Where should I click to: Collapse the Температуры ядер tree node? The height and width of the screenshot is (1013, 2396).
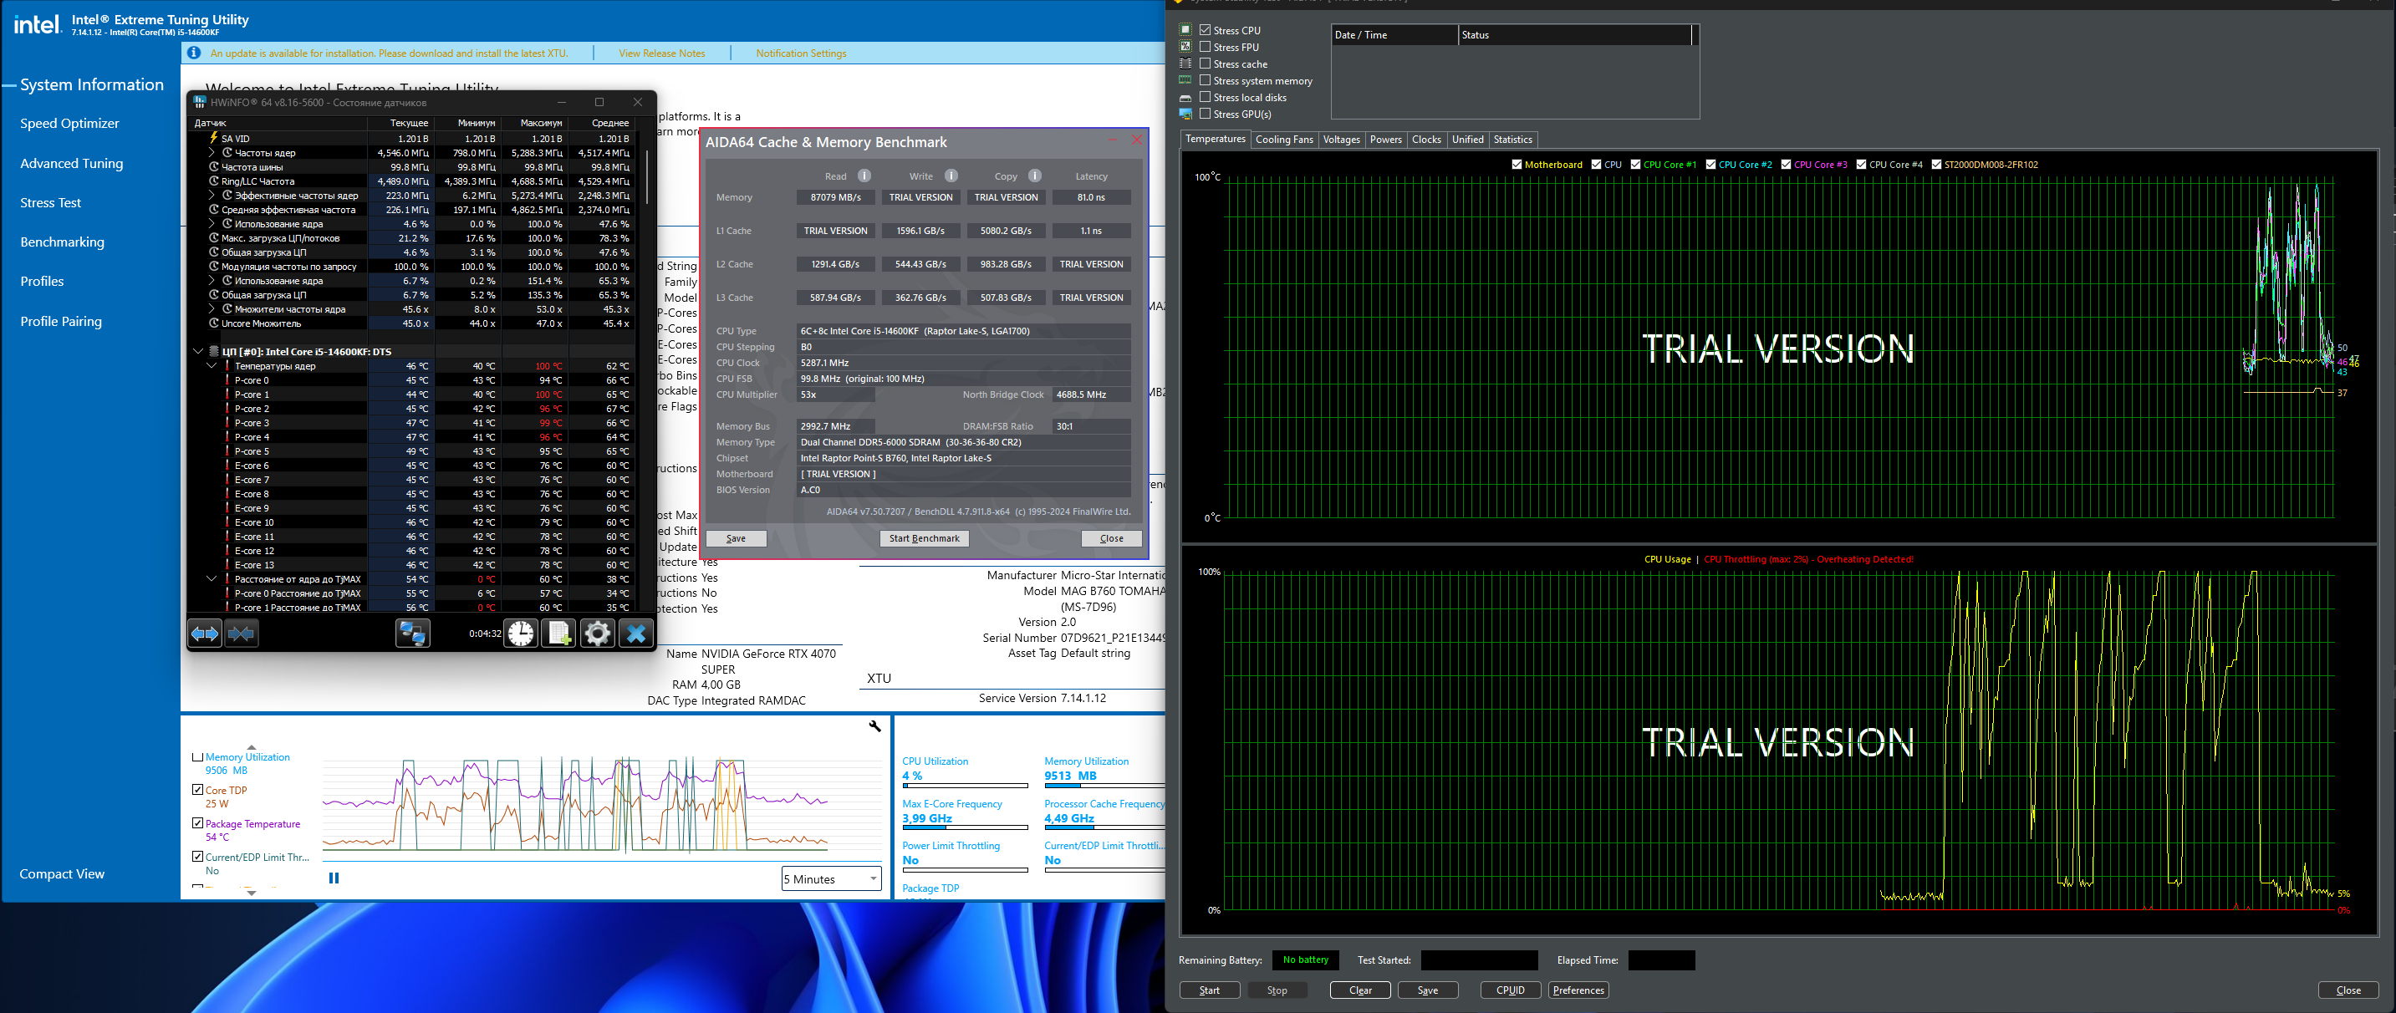[212, 365]
